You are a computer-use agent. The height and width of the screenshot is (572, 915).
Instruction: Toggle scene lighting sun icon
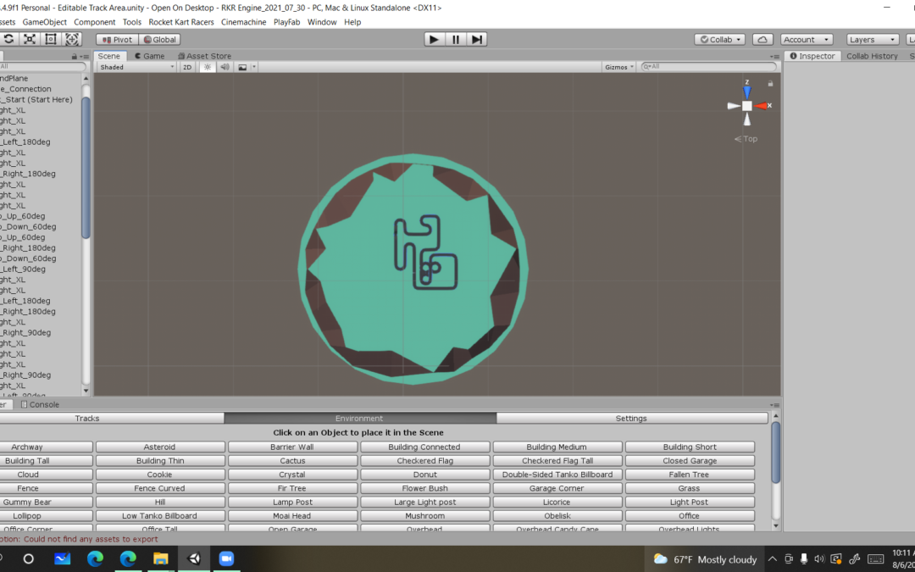[x=208, y=67]
